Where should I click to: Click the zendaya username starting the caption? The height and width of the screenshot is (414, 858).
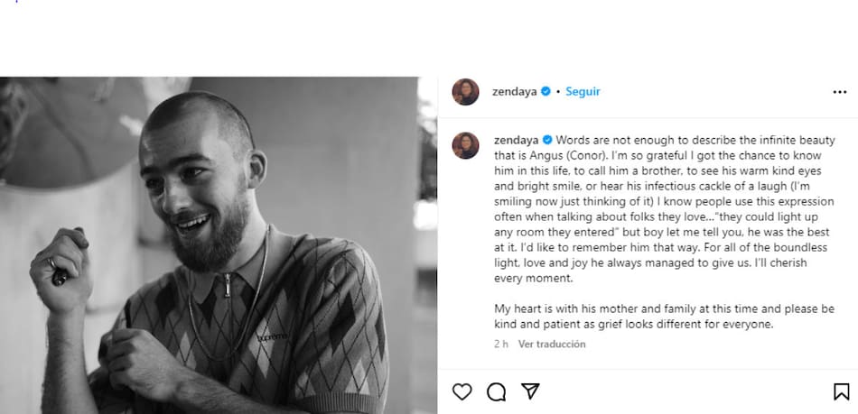point(516,140)
